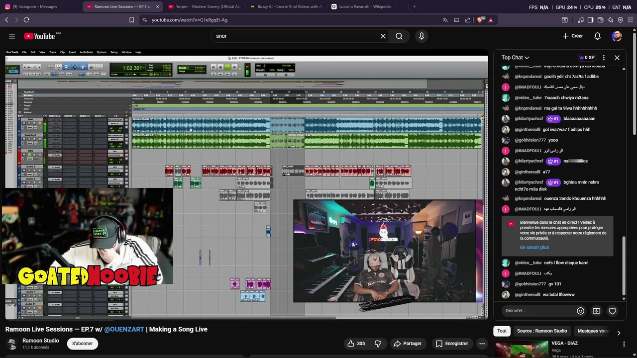The height and width of the screenshot is (358, 637).
Task: Click the Enregistrer save button
Action: click(x=452, y=344)
